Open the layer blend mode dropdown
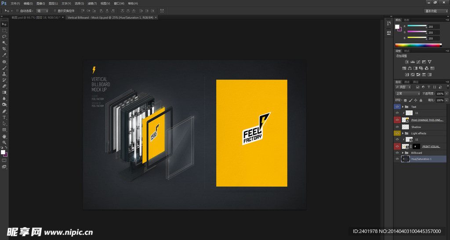The image size is (450, 240). [x=407, y=94]
